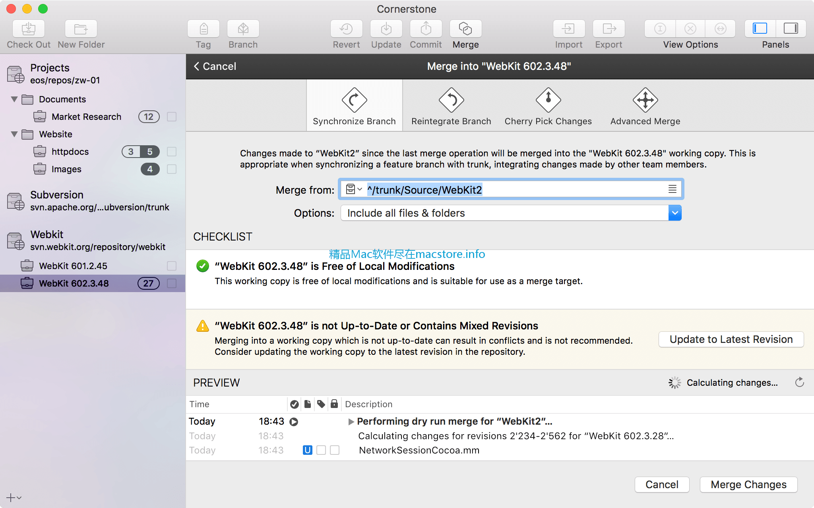Tick the Market Research checkbox
814x508 pixels.
point(172,117)
